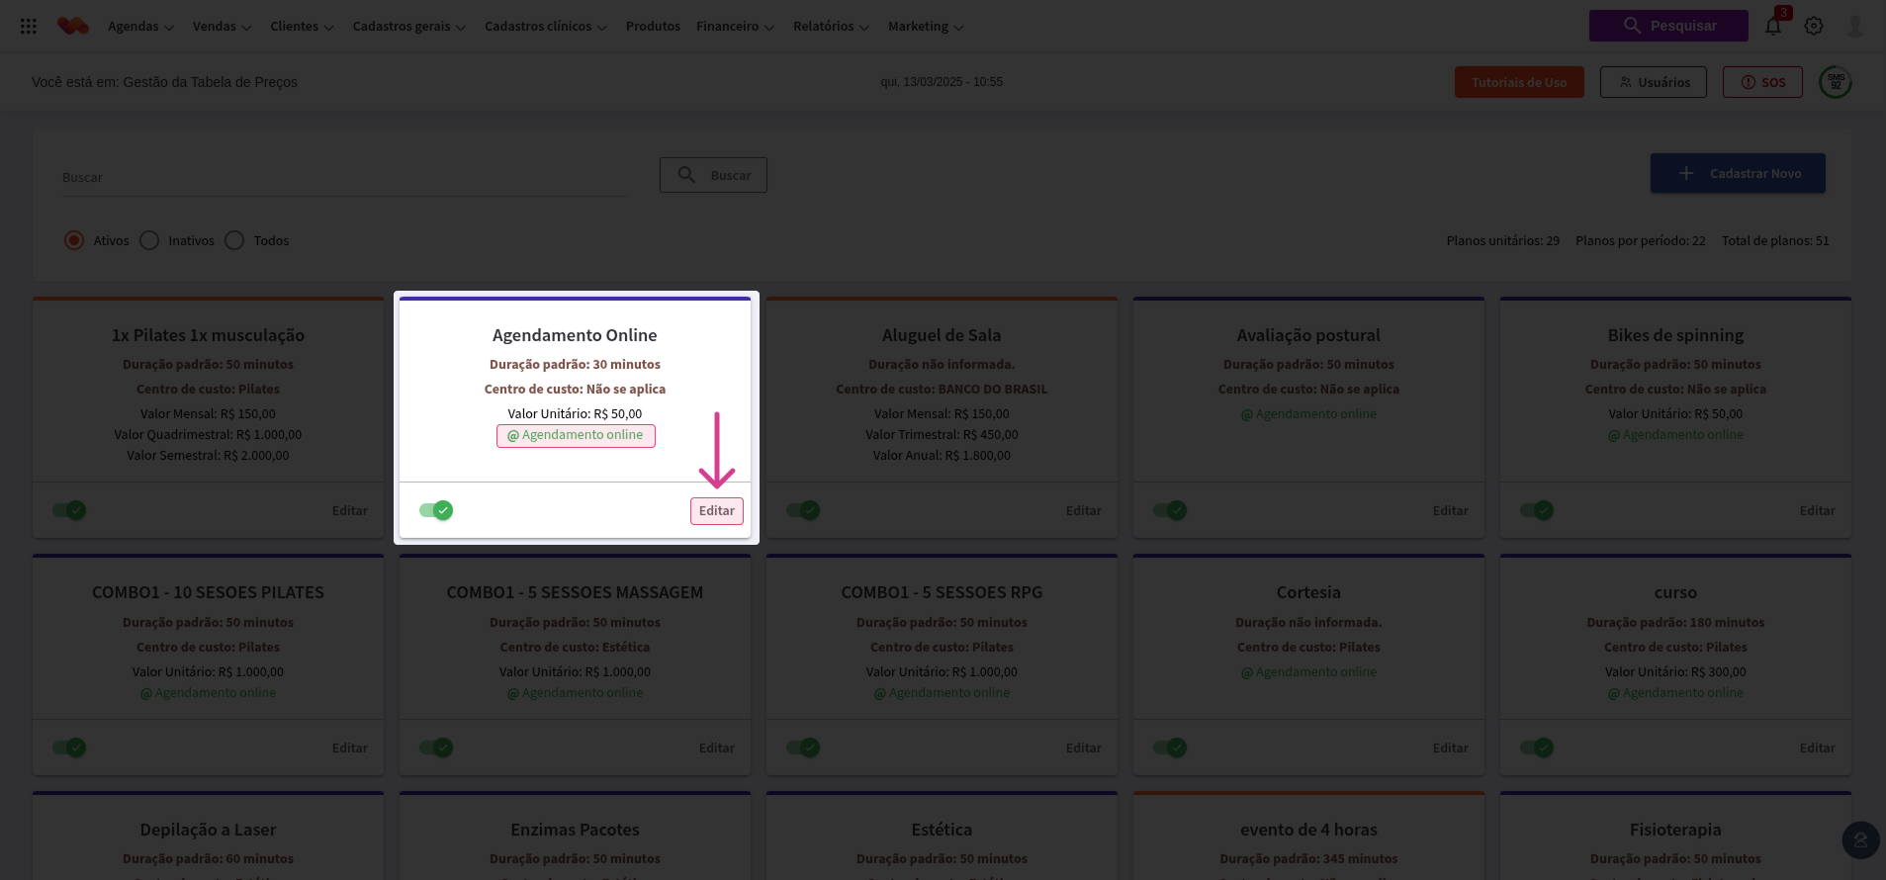Viewport: 1886px width, 880px height.
Task: Toggle Avaliação postural active switch
Action: (x=1170, y=510)
